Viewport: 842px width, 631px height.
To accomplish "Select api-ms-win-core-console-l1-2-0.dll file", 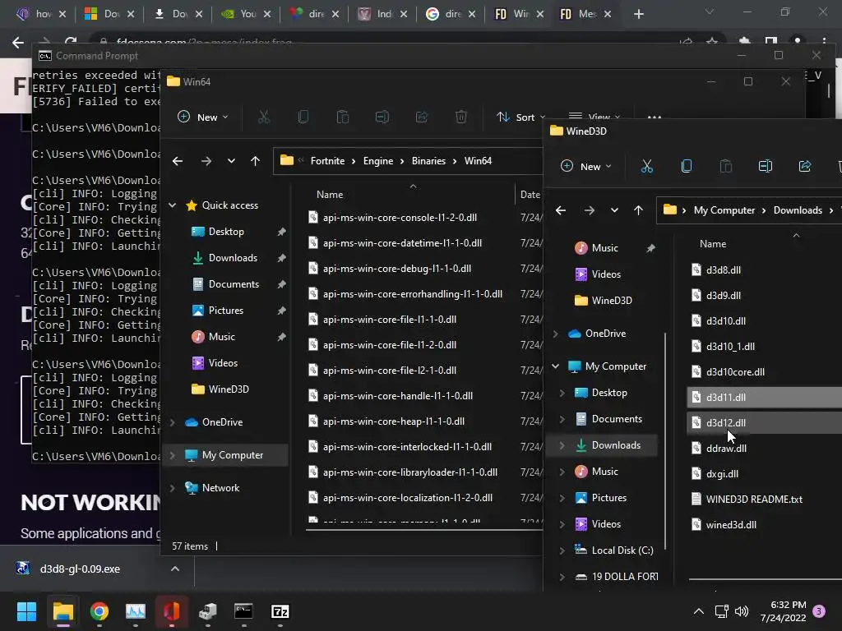I will coord(400,217).
